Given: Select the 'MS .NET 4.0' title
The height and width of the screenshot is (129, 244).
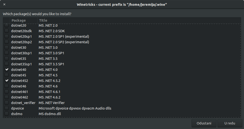Looking at the screenshot, I should pos(48,70).
